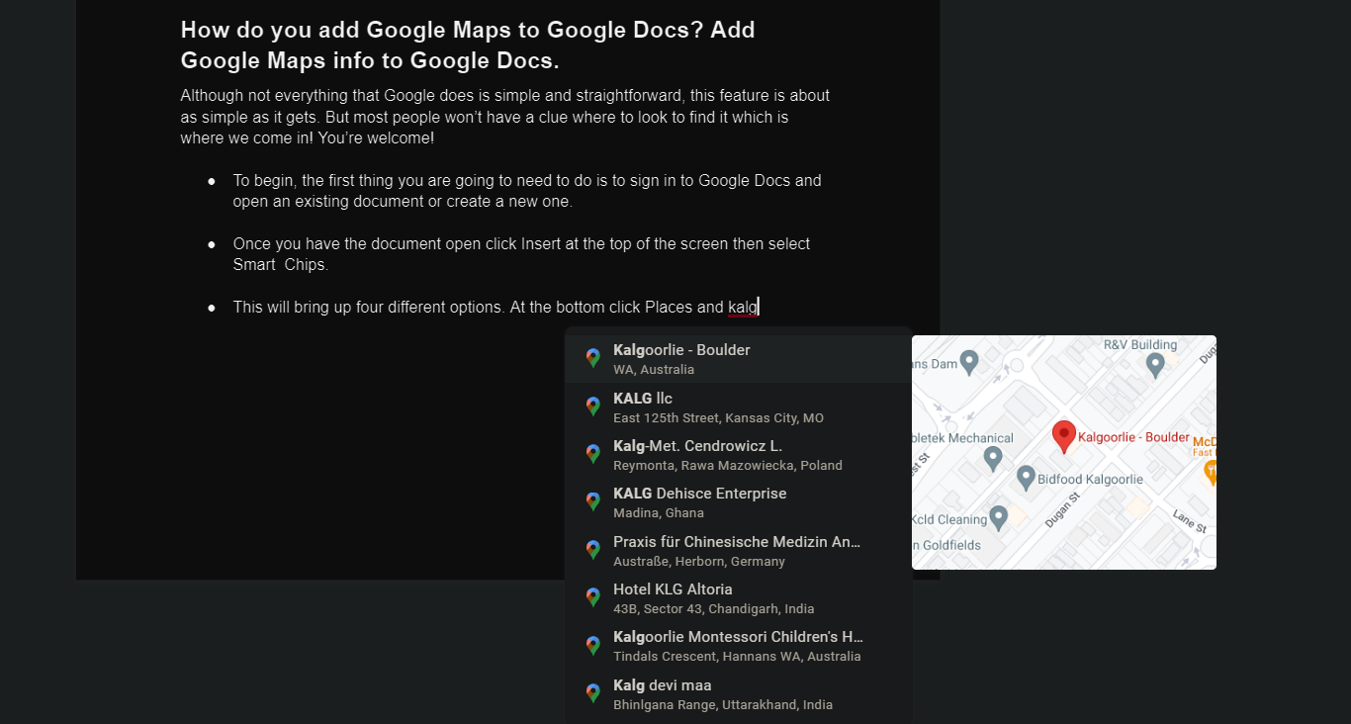Click the 'WA, Australia' address line
The height and width of the screenshot is (724, 1351).
(x=654, y=370)
